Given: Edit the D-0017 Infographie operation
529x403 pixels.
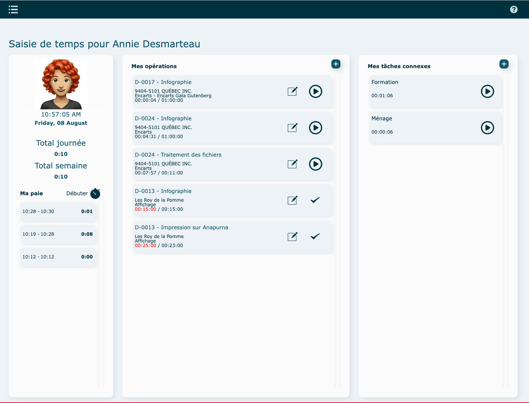Looking at the screenshot, I should click(x=292, y=91).
